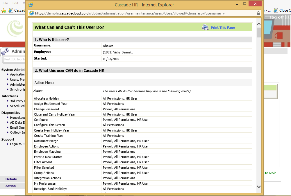Select the 'Change Password' action row
Viewport: 291px width, 196px height.
pyautogui.click(x=142, y=109)
